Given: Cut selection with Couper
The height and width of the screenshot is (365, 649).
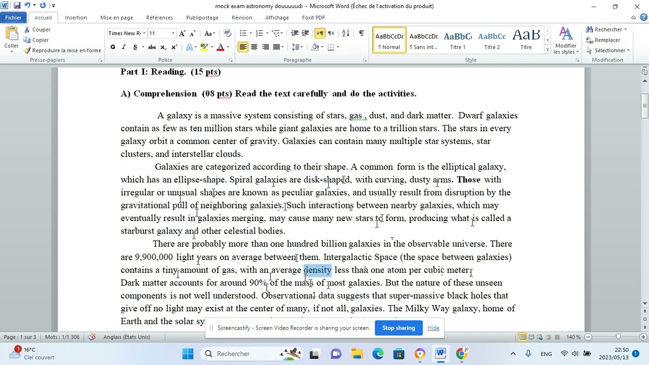Looking at the screenshot, I should [x=37, y=30].
